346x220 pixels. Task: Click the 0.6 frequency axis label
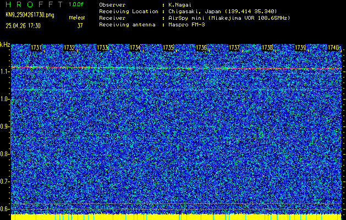point(4,209)
